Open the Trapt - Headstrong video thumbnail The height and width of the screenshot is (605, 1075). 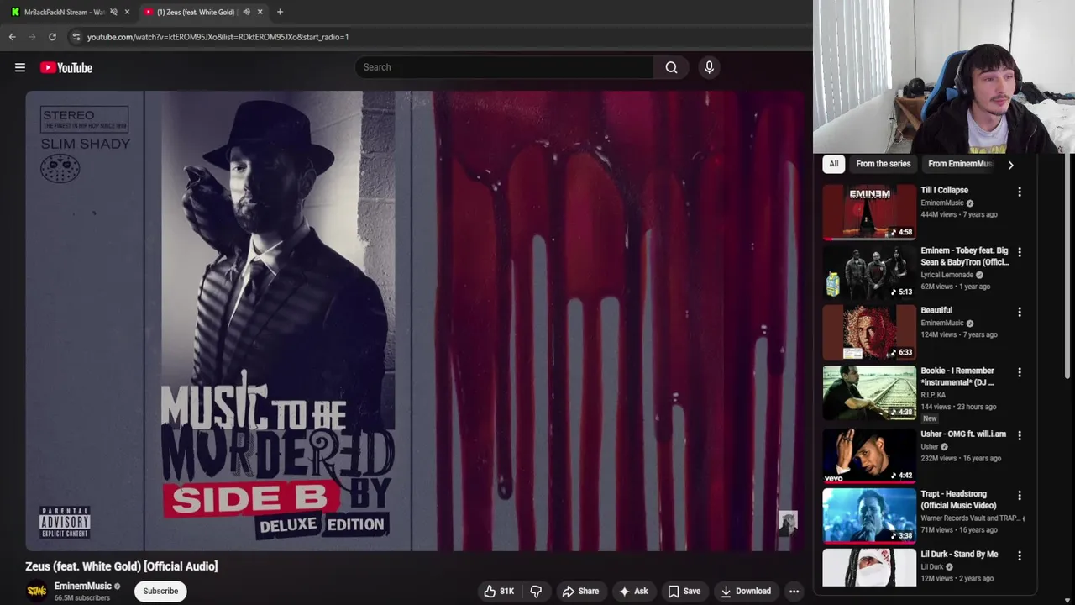869,516
